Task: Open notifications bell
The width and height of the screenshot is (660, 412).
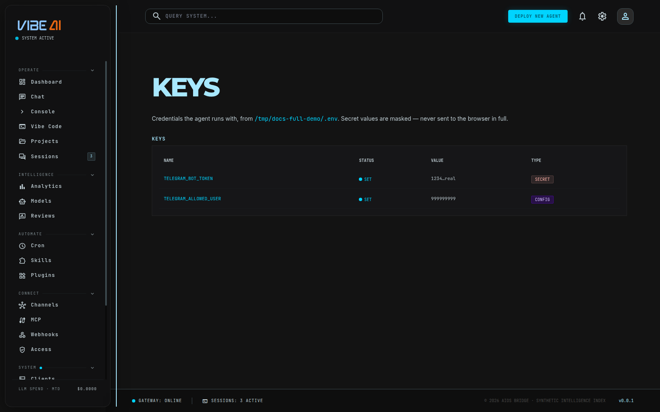Action: (x=582, y=16)
